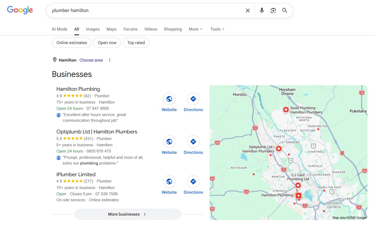Toggle the Top rated filter chip

(136, 43)
